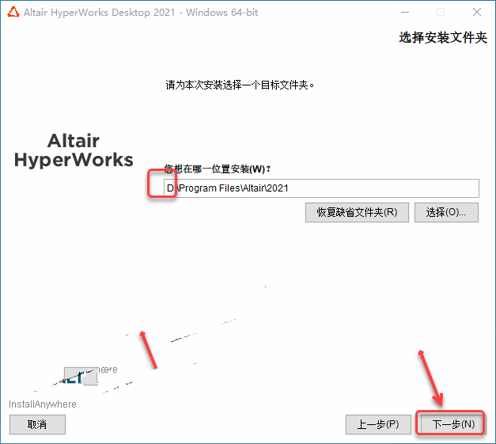Close the installer window
The height and width of the screenshot is (444, 496).
(477, 13)
